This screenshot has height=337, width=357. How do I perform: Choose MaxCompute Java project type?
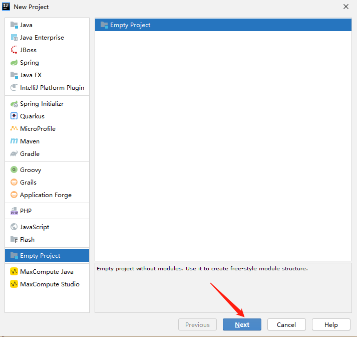[x=47, y=272]
